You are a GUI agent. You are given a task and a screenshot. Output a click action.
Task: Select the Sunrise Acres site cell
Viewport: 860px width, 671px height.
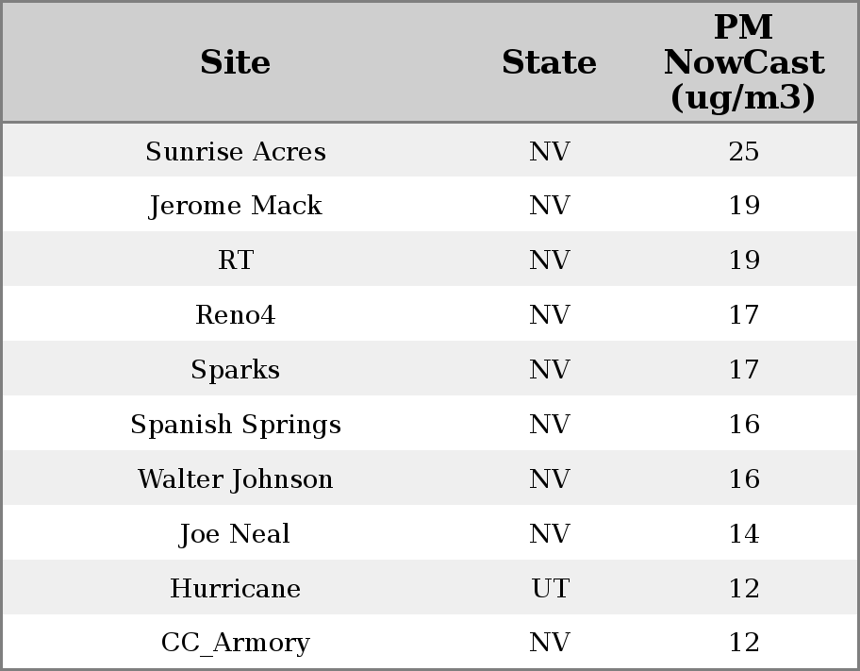(236, 151)
